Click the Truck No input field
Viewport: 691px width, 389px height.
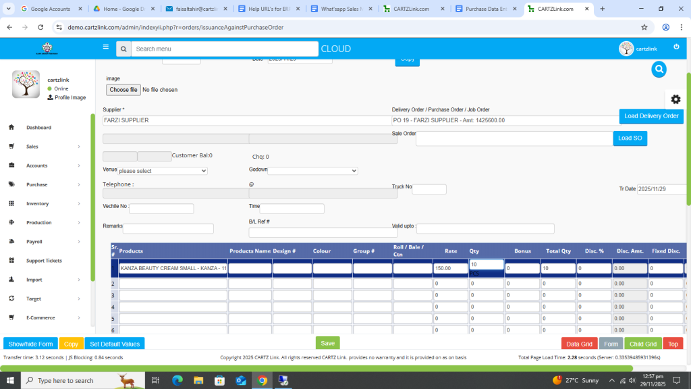429,189
